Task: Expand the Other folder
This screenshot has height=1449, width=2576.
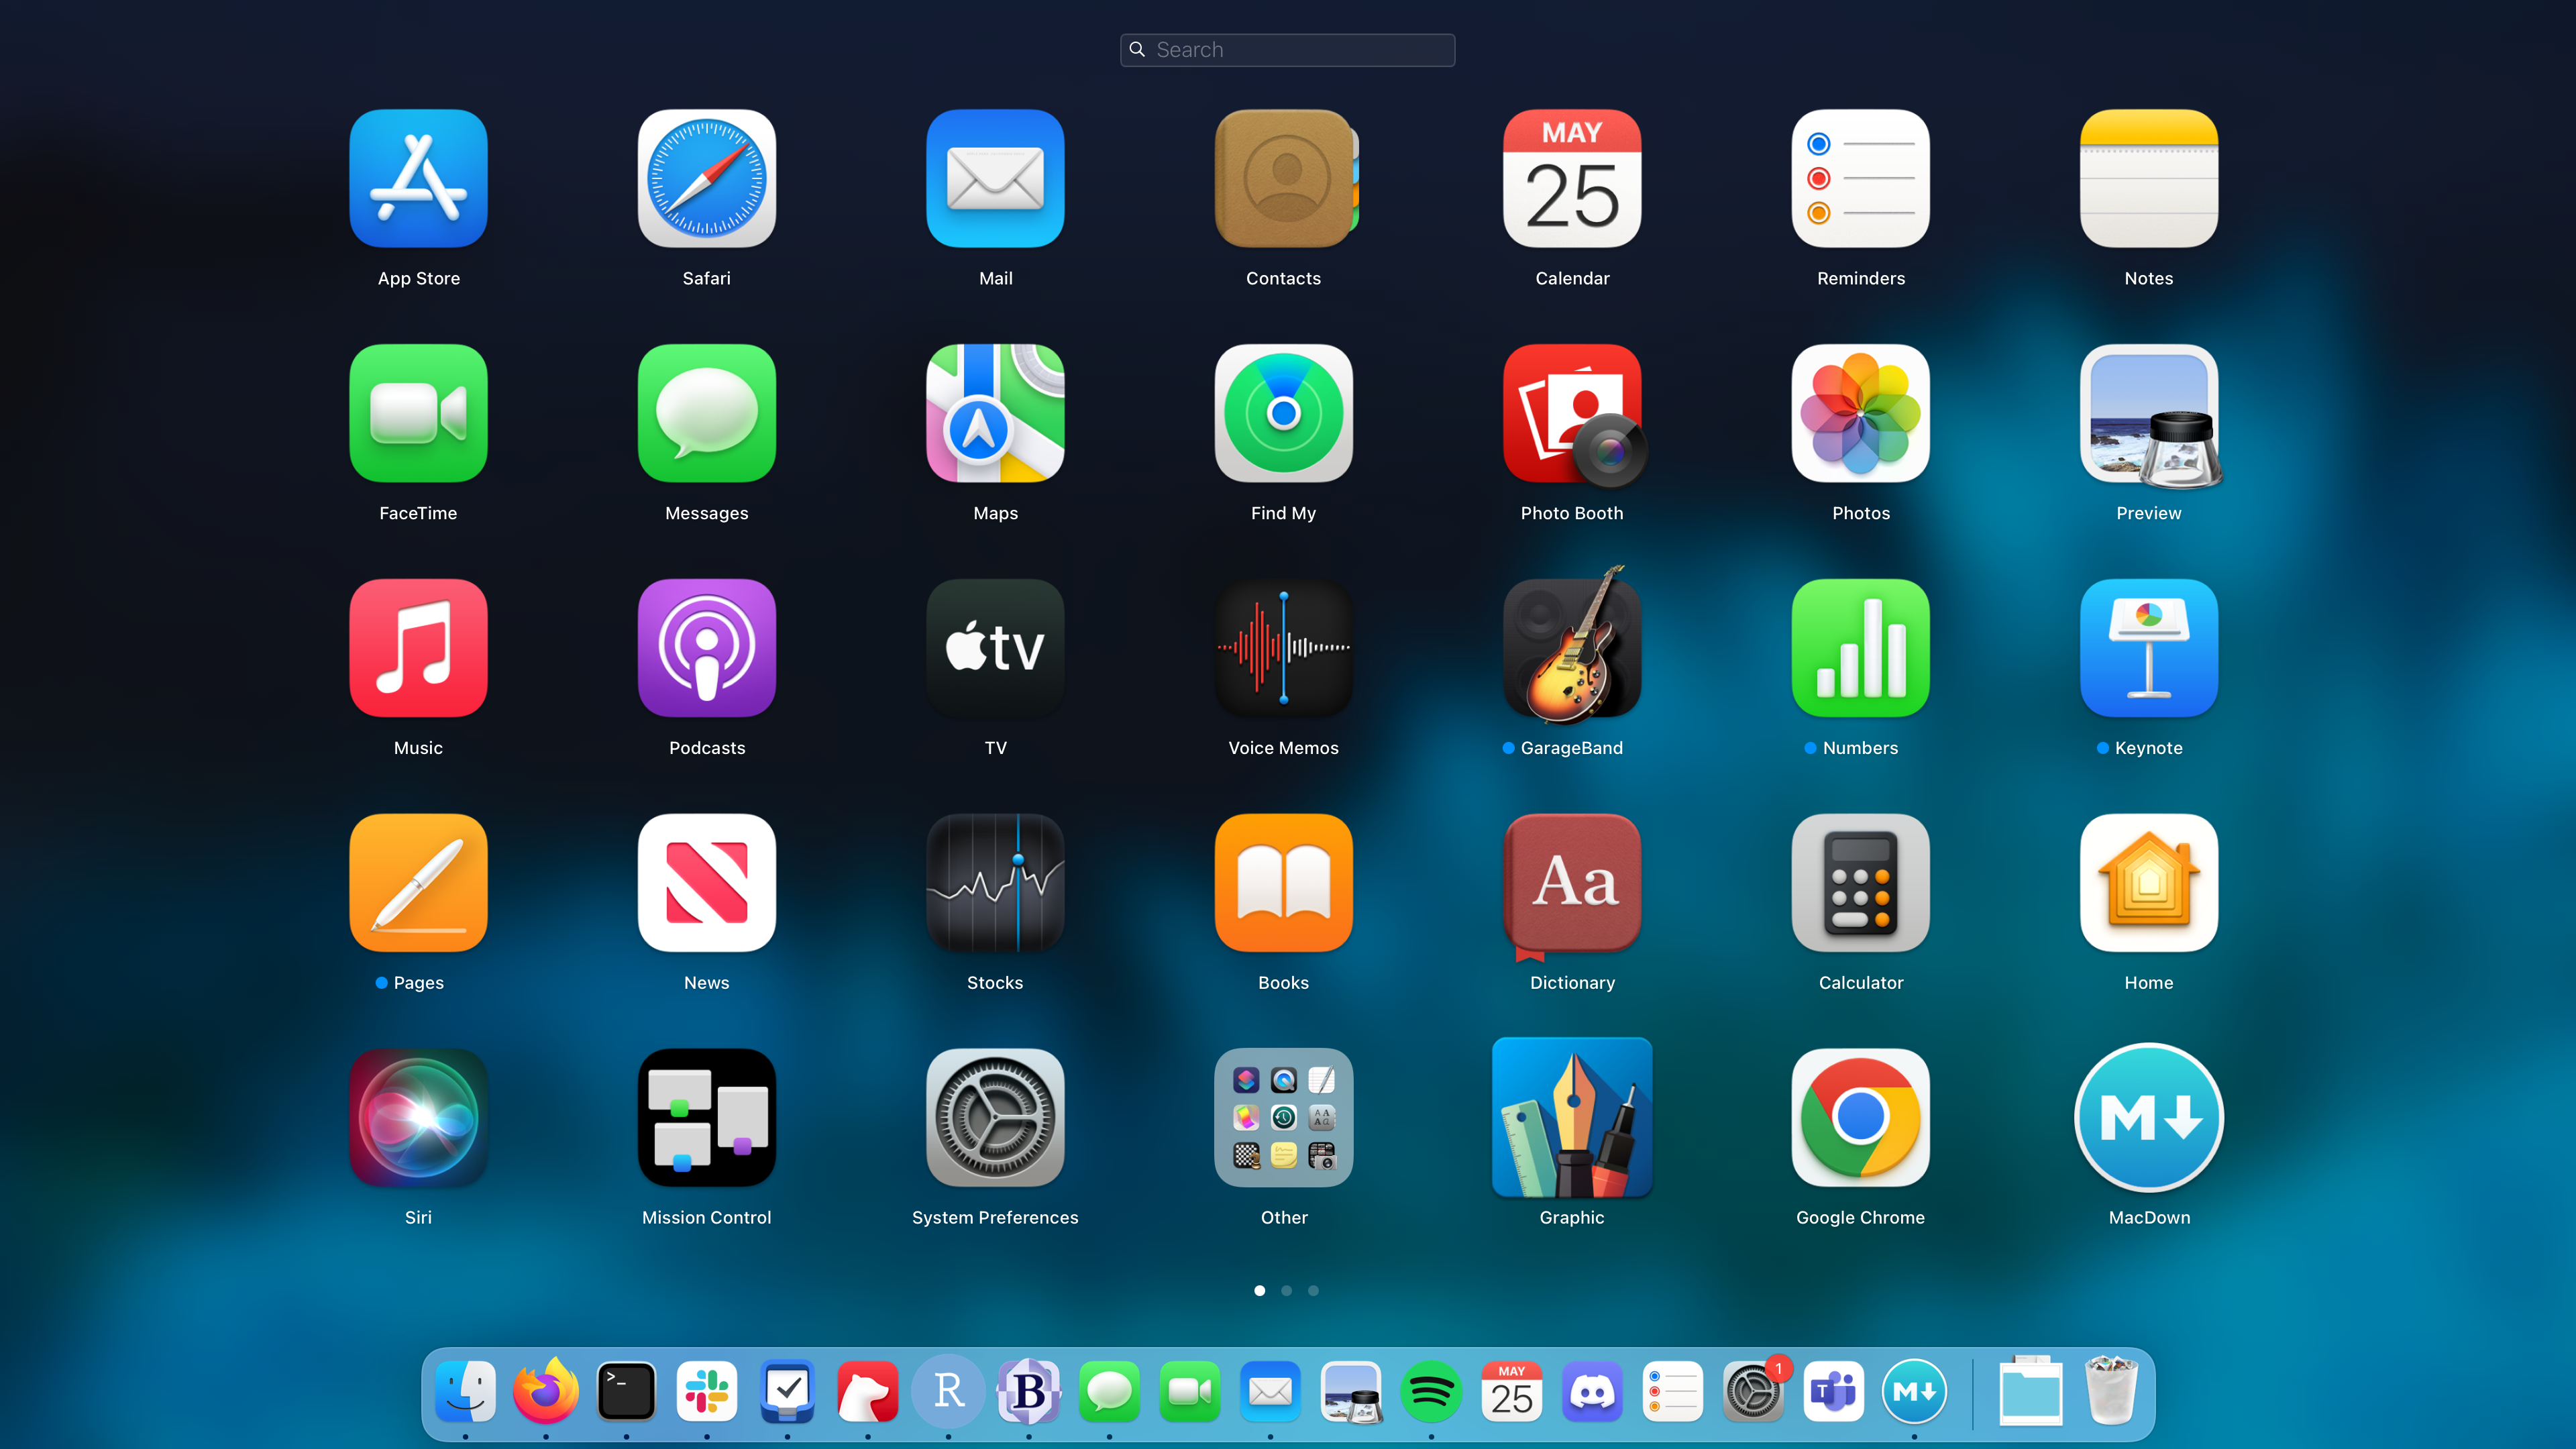Action: [1284, 1118]
